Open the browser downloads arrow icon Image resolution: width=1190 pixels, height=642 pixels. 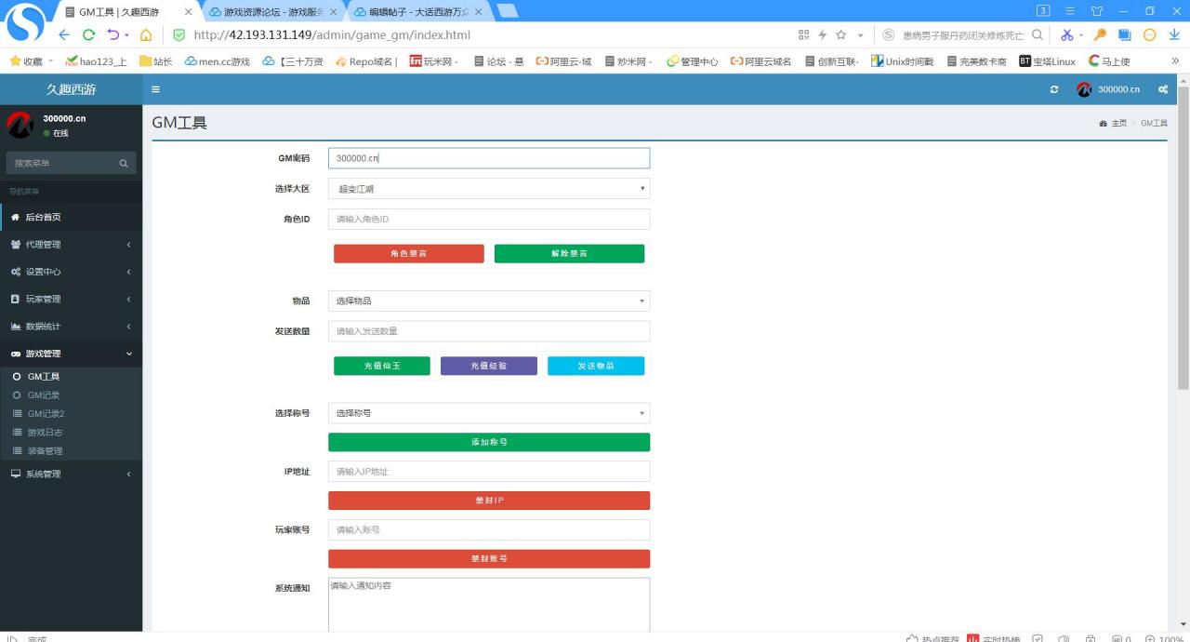(1174, 34)
